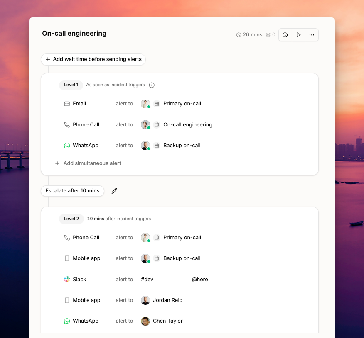Open Chen Taylor's avatar

(x=145, y=321)
